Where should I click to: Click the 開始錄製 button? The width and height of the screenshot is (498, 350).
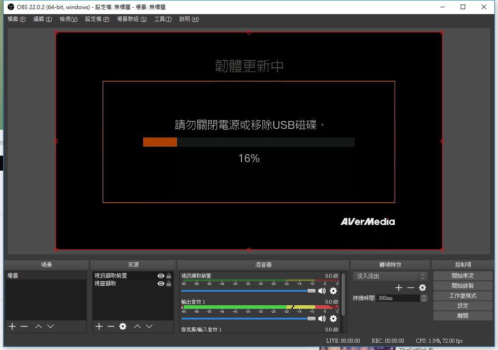click(463, 286)
